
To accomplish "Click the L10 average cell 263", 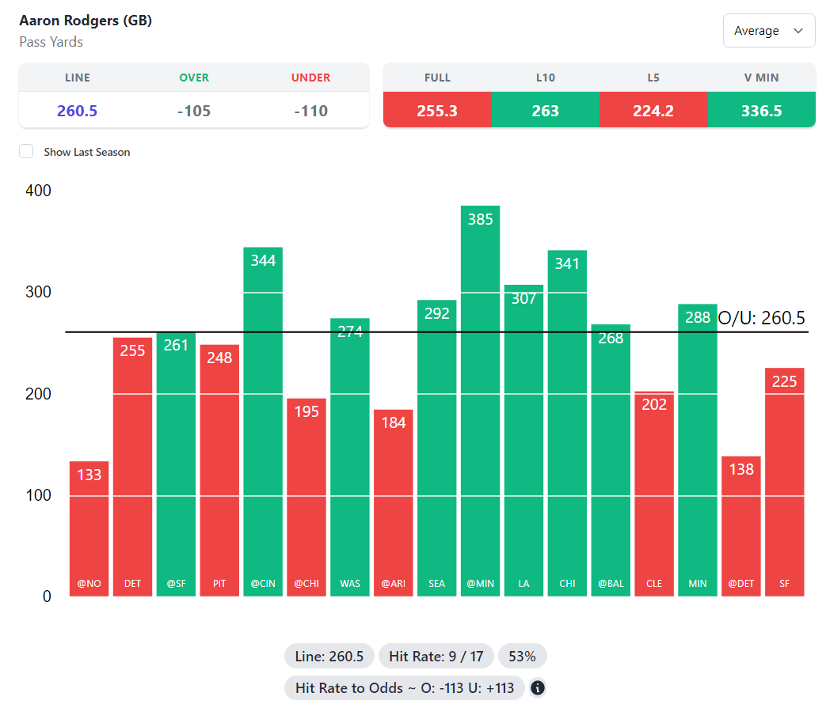I will pyautogui.click(x=545, y=110).
